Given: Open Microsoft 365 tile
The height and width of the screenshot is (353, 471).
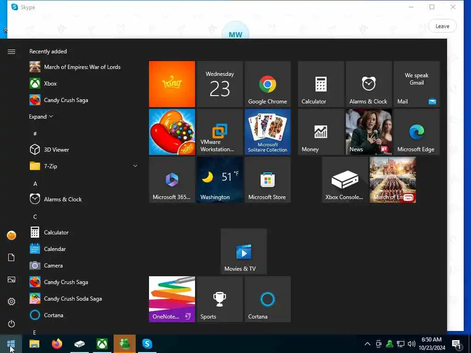Looking at the screenshot, I should click(172, 180).
